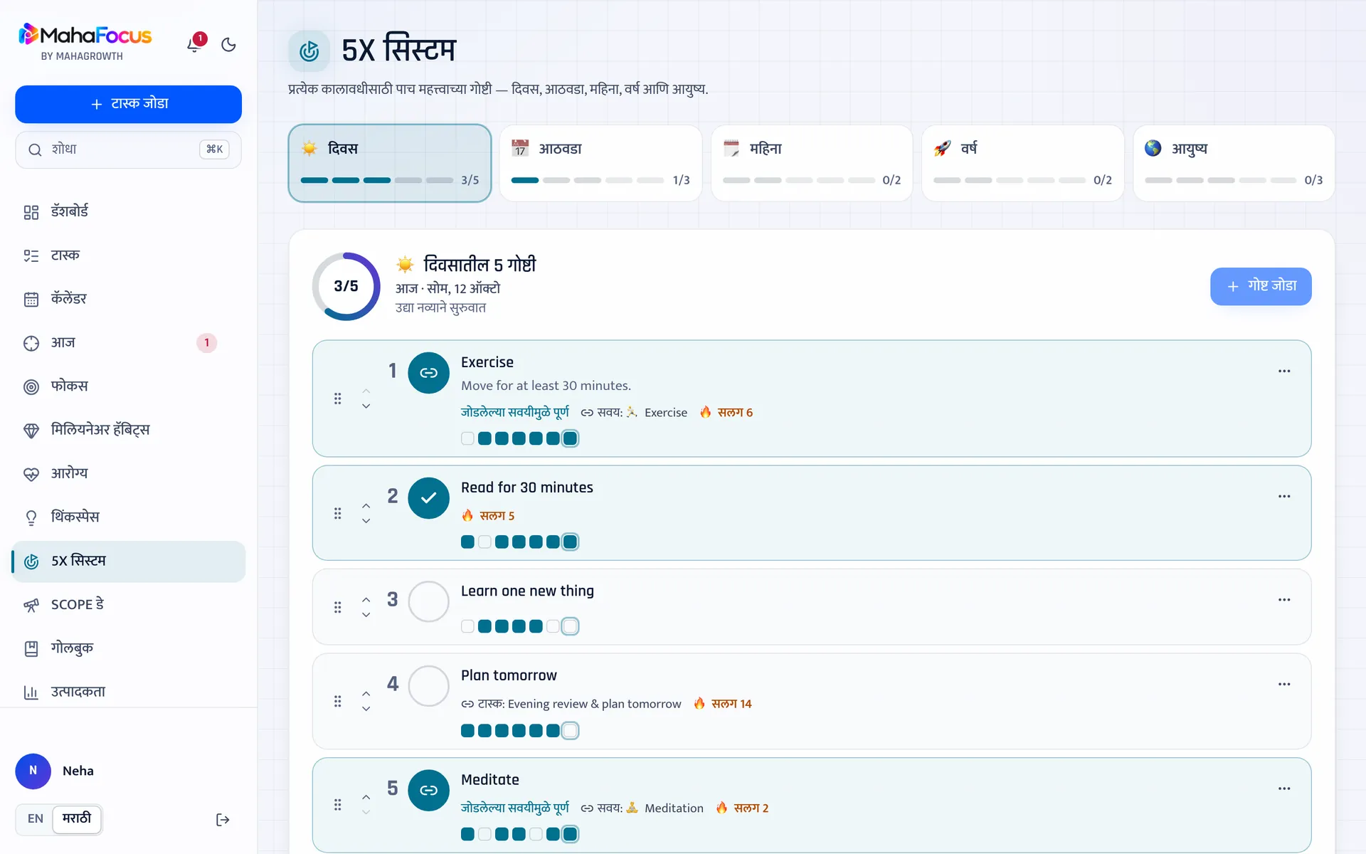
Task: Select the वर्ष tab
Action: coord(1022,163)
